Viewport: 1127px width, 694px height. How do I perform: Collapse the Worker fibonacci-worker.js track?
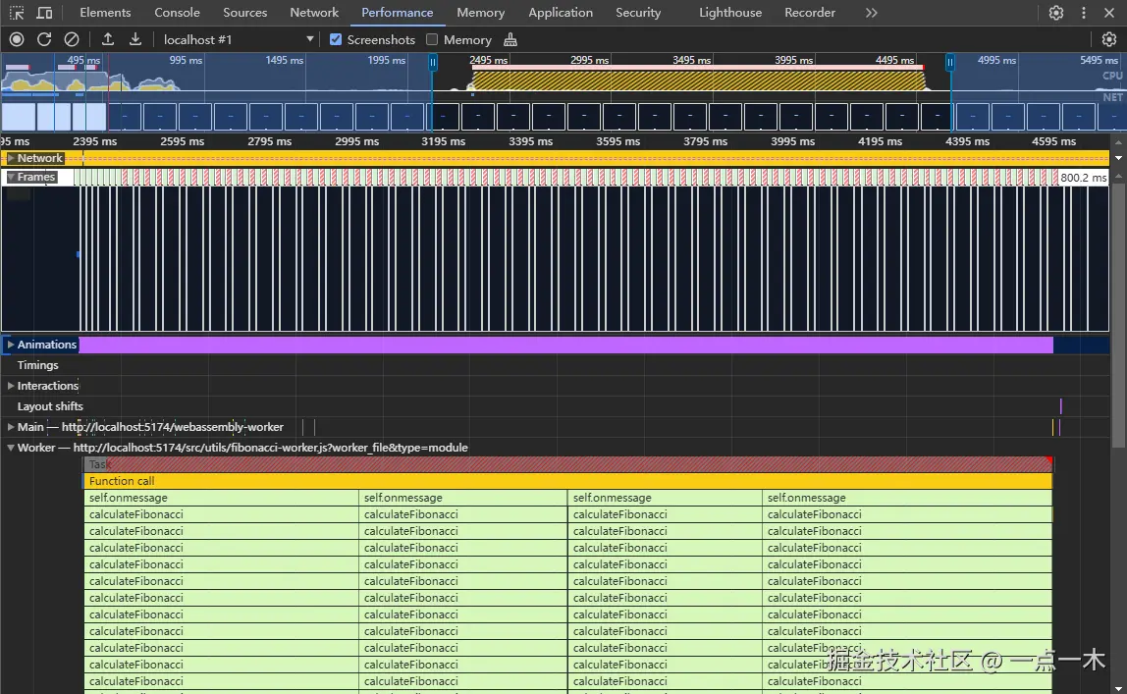pos(11,448)
